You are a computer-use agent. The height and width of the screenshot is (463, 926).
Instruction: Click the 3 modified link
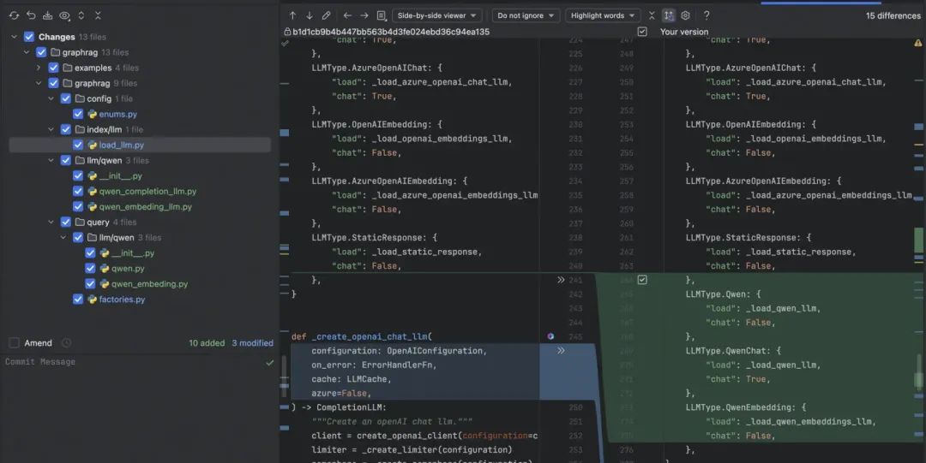coord(252,343)
